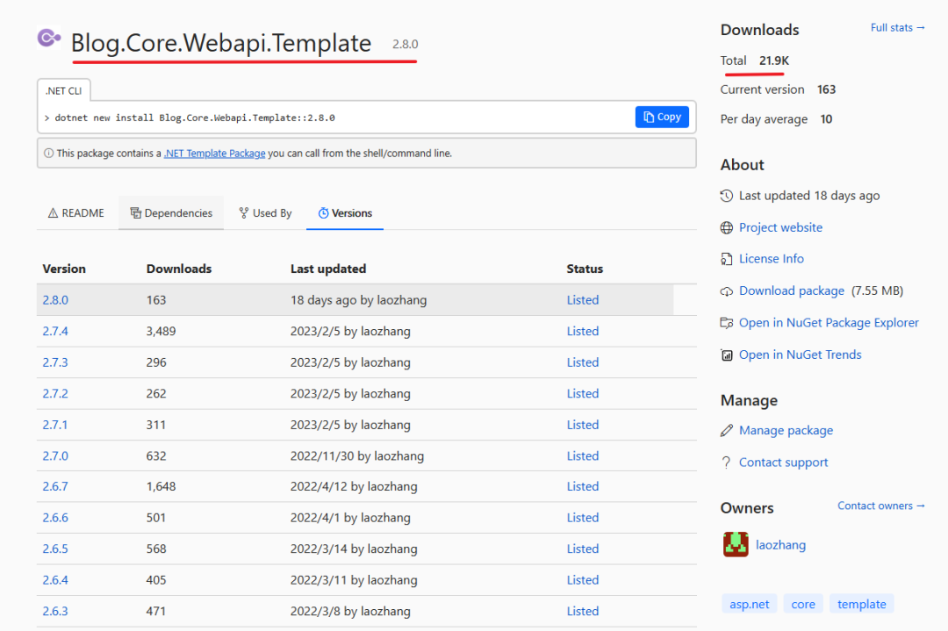Click the 3,489 downloads cell

[161, 331]
